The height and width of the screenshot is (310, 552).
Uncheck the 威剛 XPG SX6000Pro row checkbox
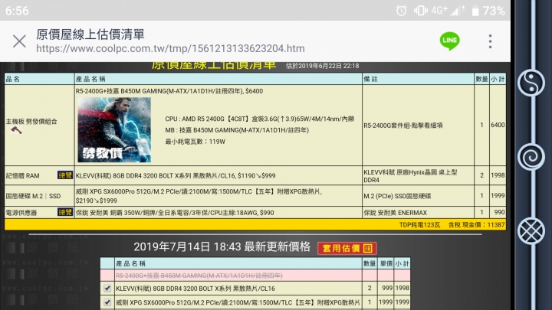(107, 302)
